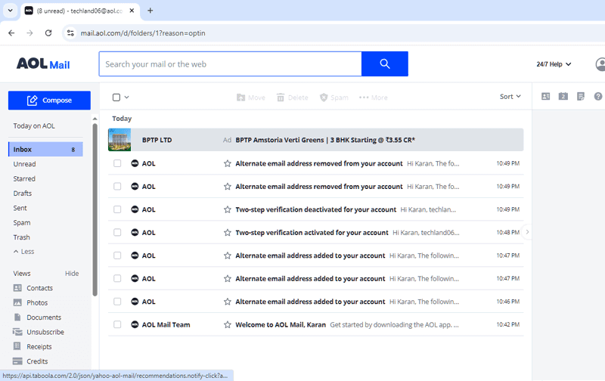605x381 pixels.
Task: Reload the page with browser refresh icon
Action: point(48,33)
